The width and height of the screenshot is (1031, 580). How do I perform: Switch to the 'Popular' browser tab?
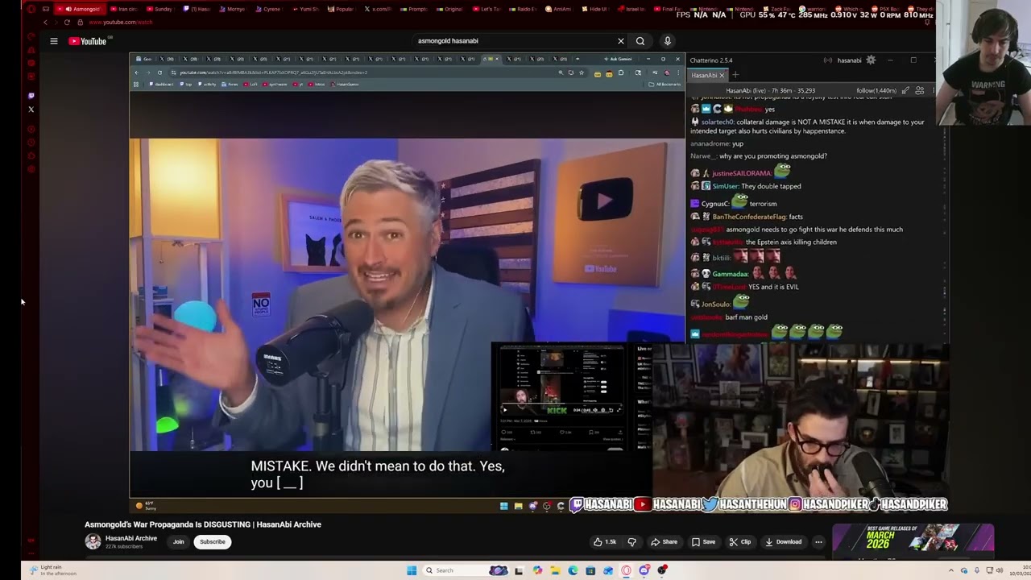click(x=341, y=9)
